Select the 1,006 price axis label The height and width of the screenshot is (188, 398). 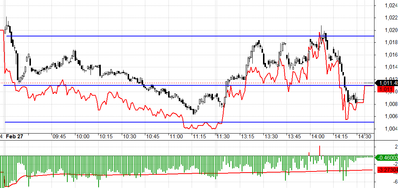[x=391, y=116]
